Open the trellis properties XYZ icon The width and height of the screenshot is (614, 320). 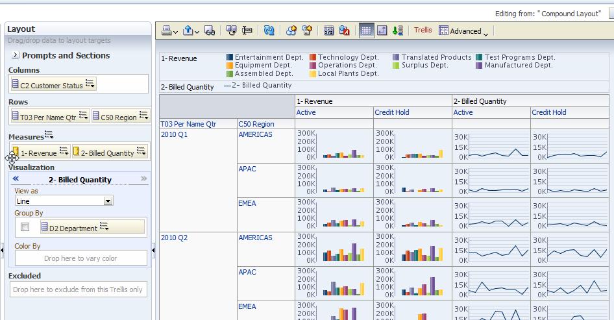328,31
